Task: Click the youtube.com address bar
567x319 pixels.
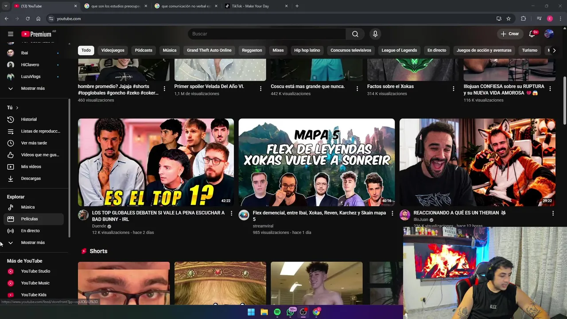Action: [x=270, y=19]
